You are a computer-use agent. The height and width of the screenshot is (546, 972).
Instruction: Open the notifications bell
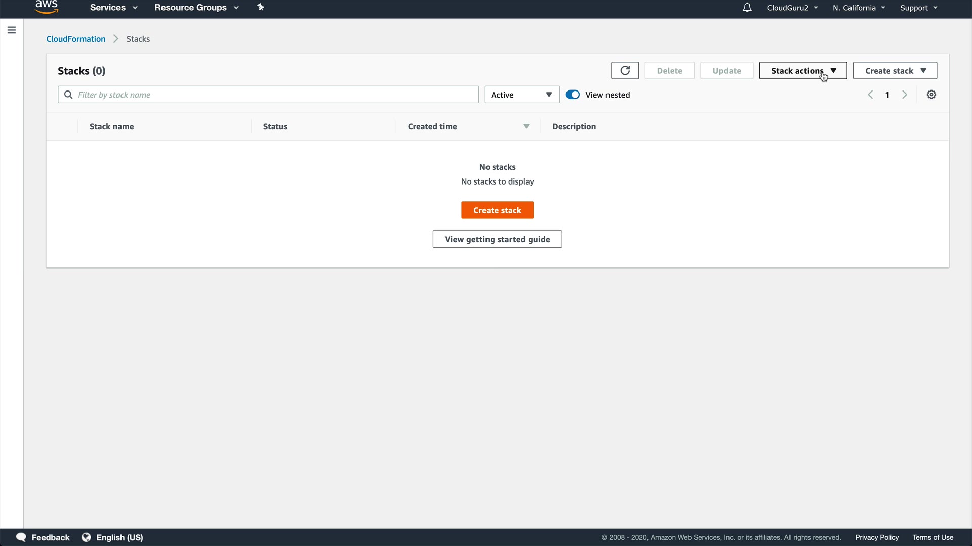coord(747,8)
